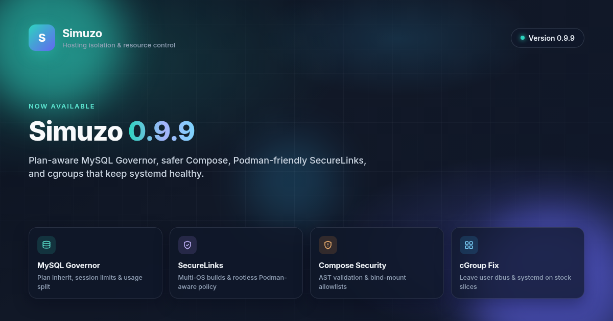Screen dimensions: 613x321
Task: Click 'Multi-OS builds & rootless Podman-aware policy' text
Action: coord(232,282)
